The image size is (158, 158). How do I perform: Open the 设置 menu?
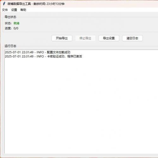[x=14, y=10]
